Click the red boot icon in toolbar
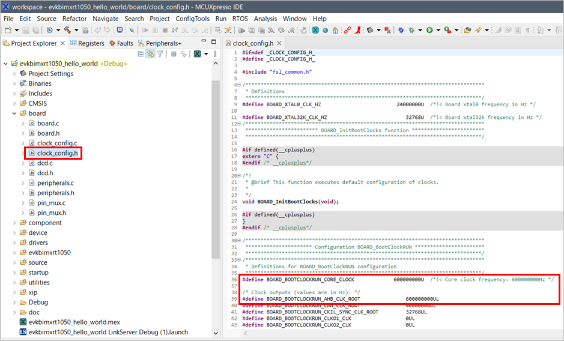The image size is (564, 341). coord(357,30)
